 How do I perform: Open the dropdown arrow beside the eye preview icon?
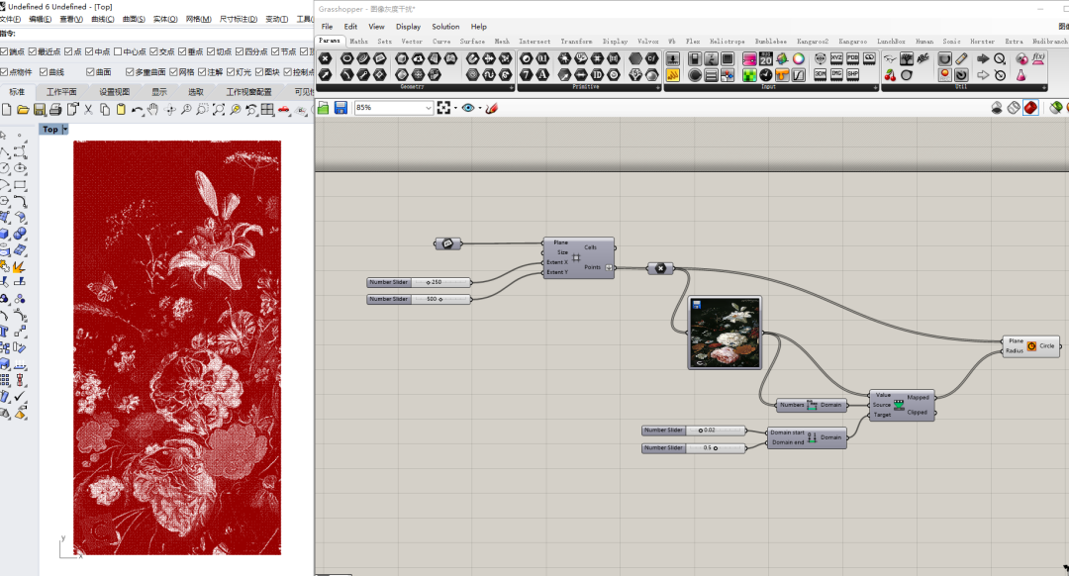coord(480,108)
